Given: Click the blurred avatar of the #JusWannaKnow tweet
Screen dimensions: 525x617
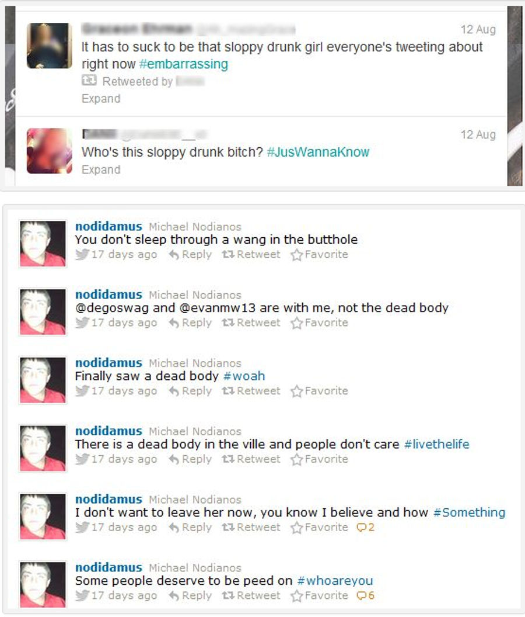Looking at the screenshot, I should (x=50, y=151).
